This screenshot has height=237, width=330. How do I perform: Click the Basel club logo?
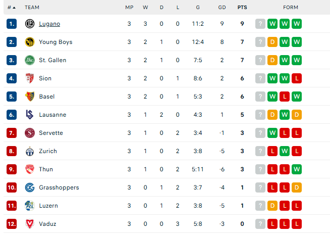point(30,97)
